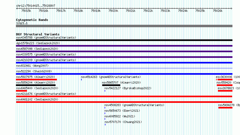
Task: Open nsv5422127 (ByrskaBishop2022) label
Action: pyautogui.click(x=128, y=88)
